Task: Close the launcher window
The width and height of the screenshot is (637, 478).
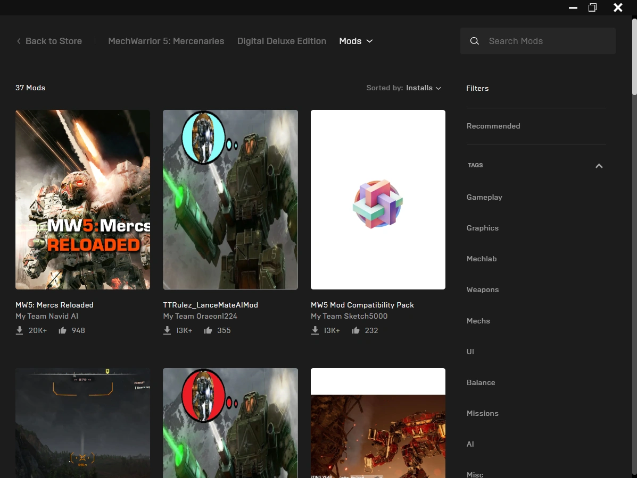Action: click(x=618, y=7)
